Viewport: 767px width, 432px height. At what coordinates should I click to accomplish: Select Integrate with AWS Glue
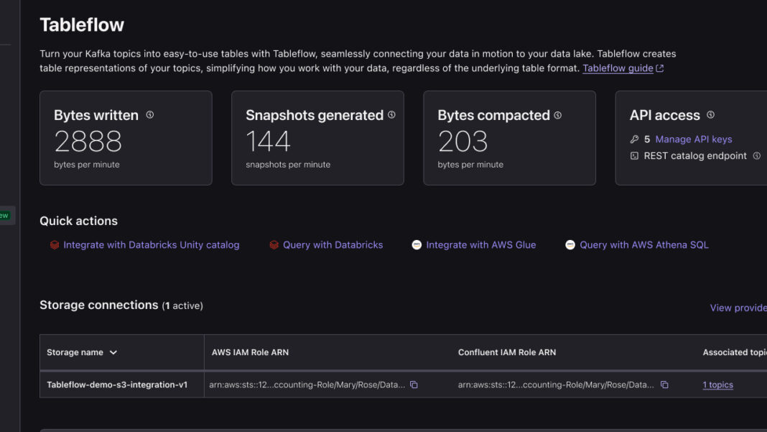point(480,245)
